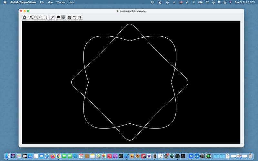Open the Help menu
The image size is (258, 161).
pyautogui.click(x=71, y=2)
